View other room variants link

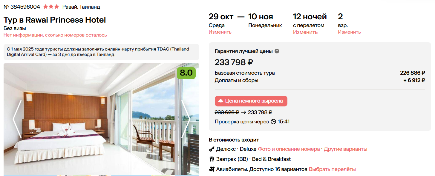(x=345, y=149)
